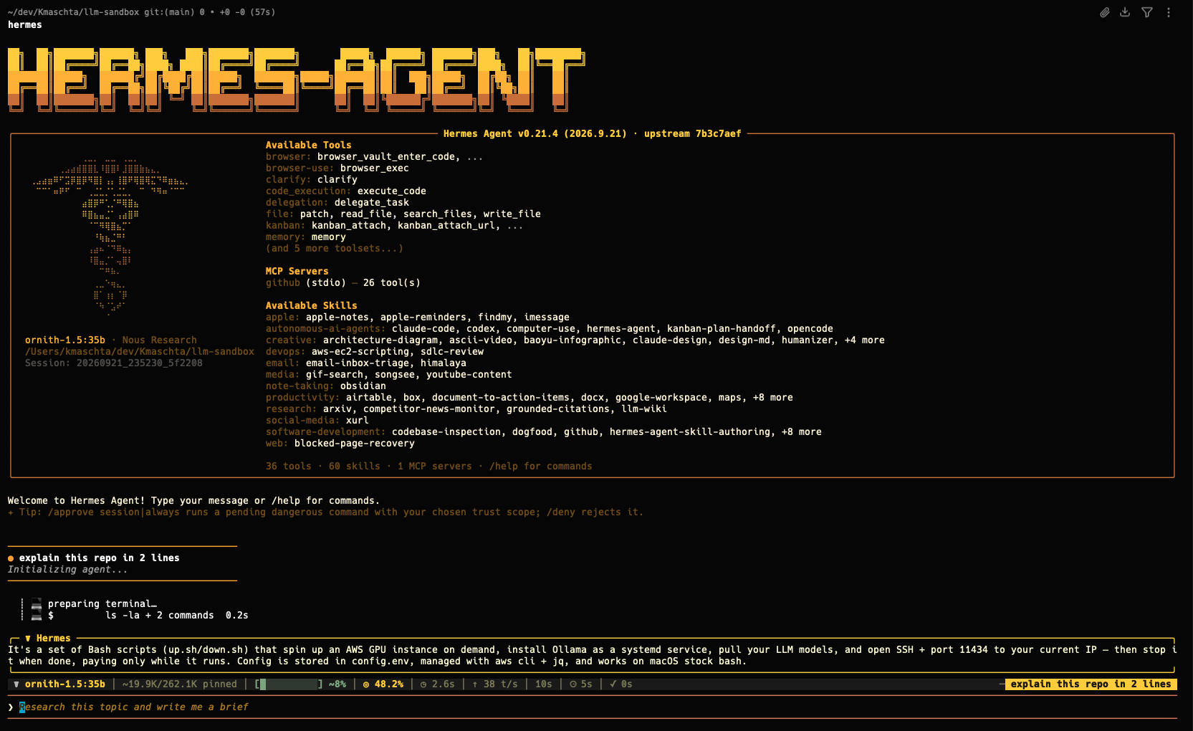Click '/help for commands' in the summary line
This screenshot has height=731, width=1193.
point(541,467)
